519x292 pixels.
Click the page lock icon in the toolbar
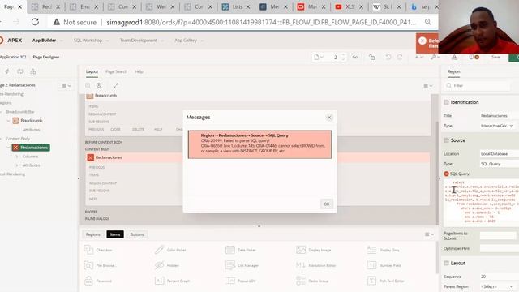[372, 58]
